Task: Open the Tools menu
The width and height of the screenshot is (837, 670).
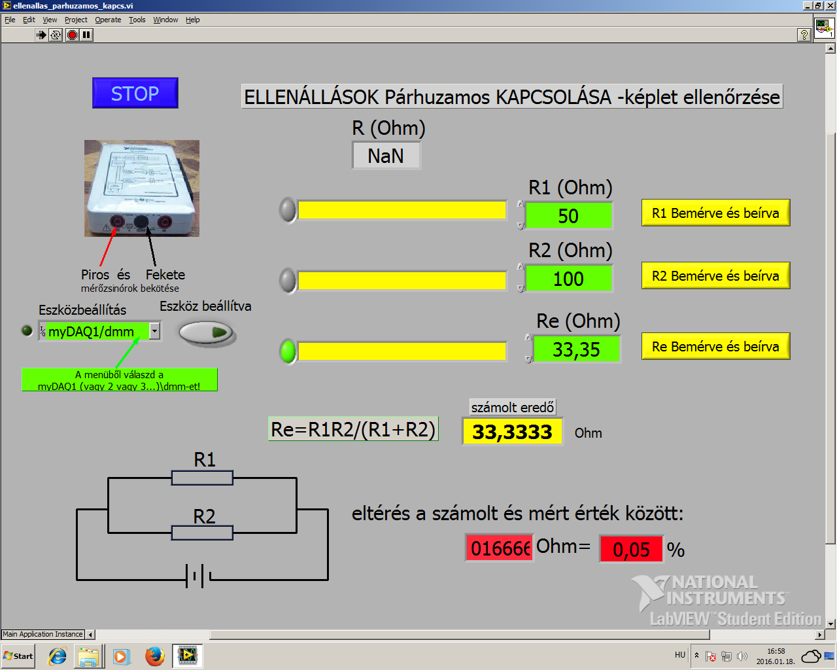Action: [137, 20]
